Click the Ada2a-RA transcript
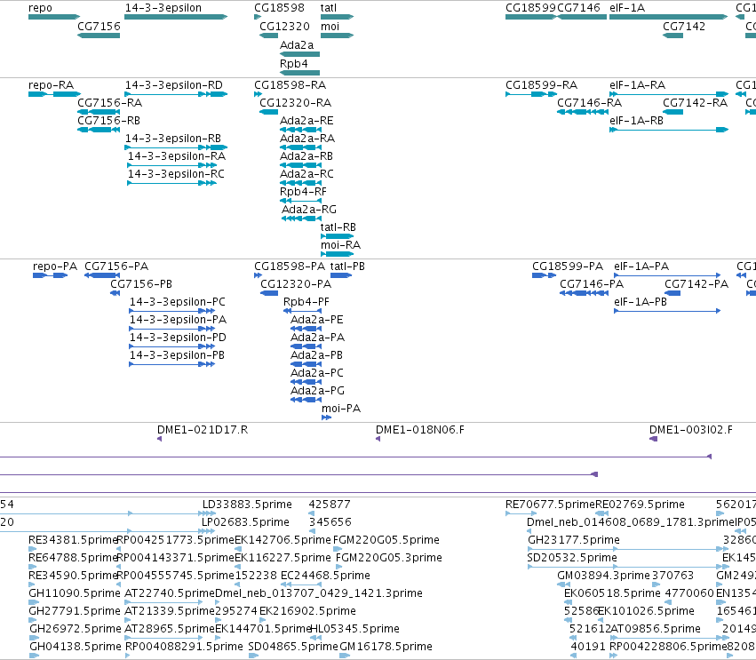Viewport: 756px width, 660px height. pyautogui.click(x=301, y=147)
